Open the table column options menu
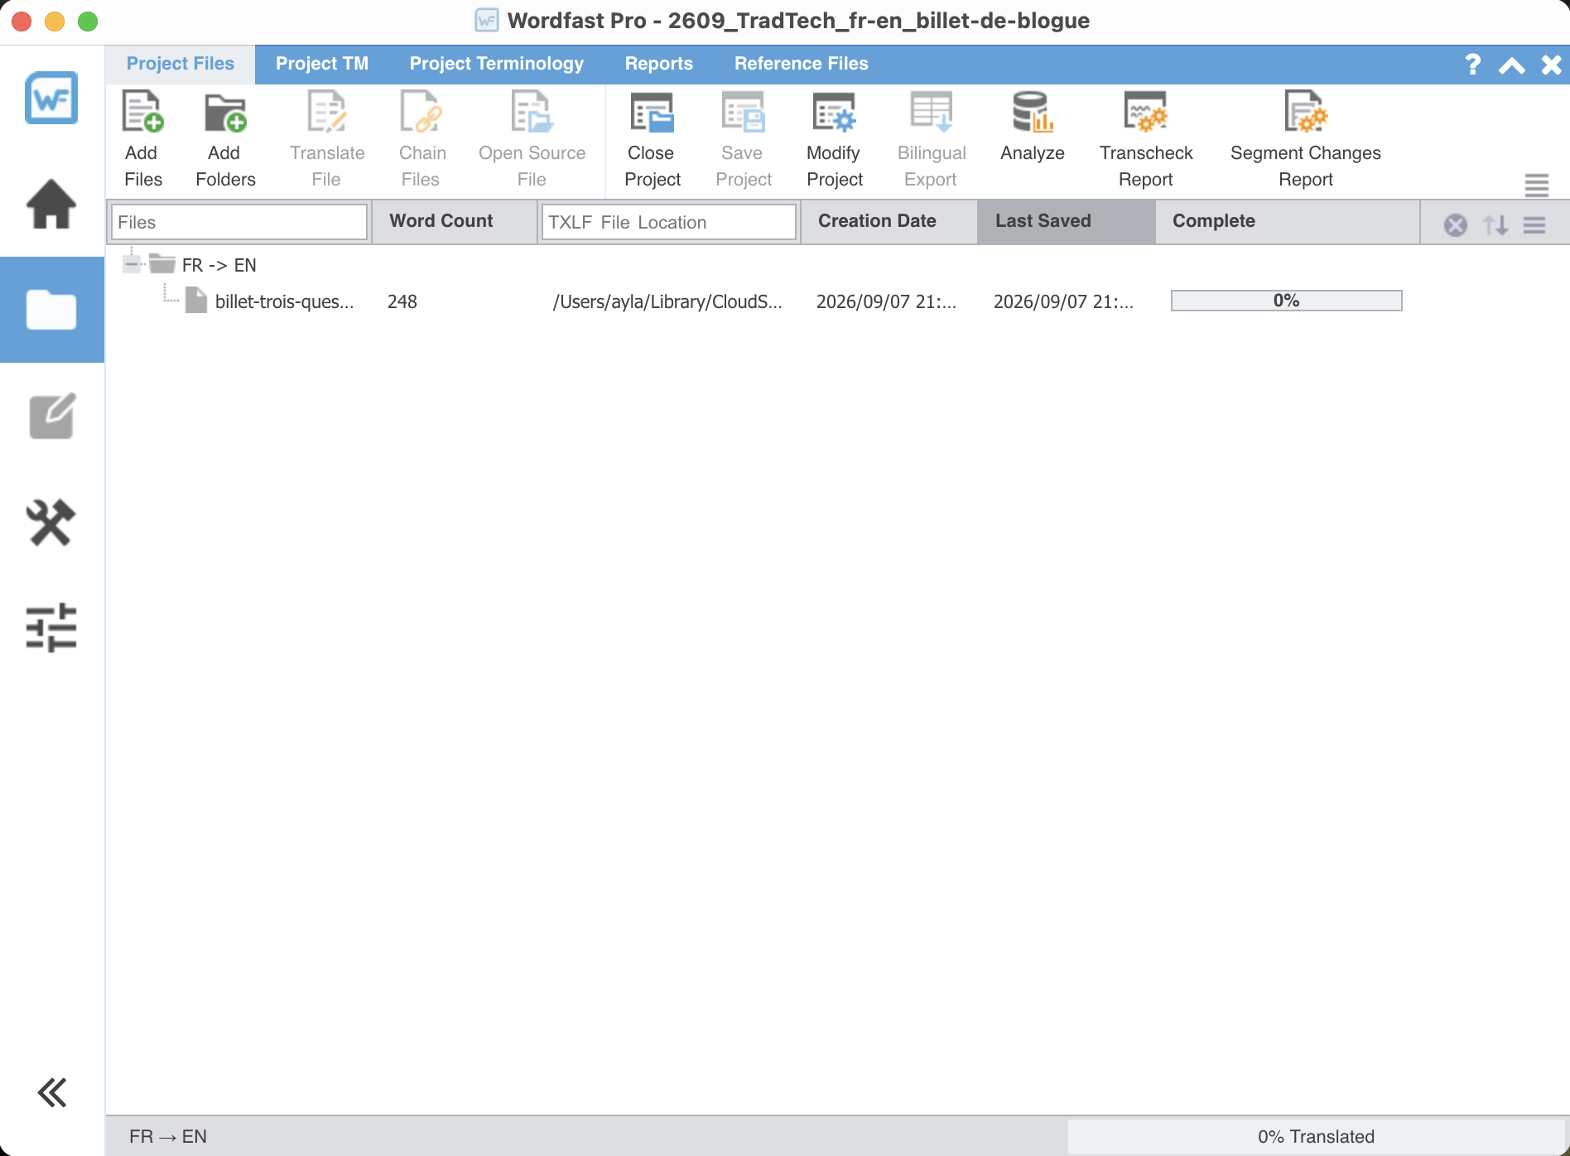 tap(1534, 224)
